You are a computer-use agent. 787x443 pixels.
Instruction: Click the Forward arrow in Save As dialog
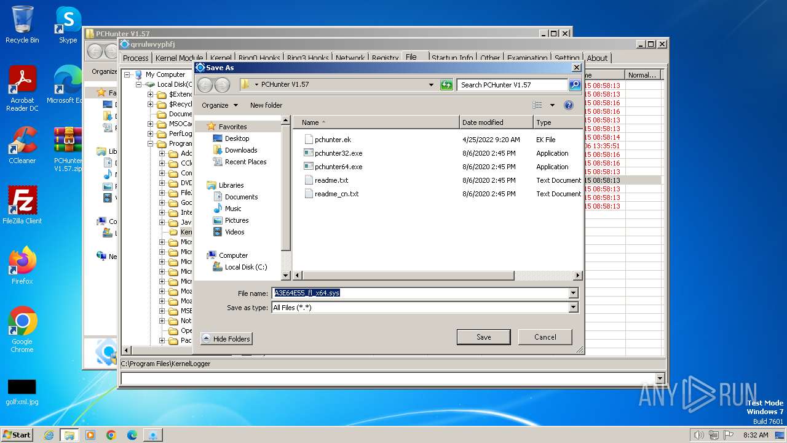point(222,85)
